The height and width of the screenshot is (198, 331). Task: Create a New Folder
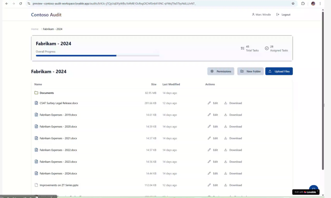coord(251,71)
